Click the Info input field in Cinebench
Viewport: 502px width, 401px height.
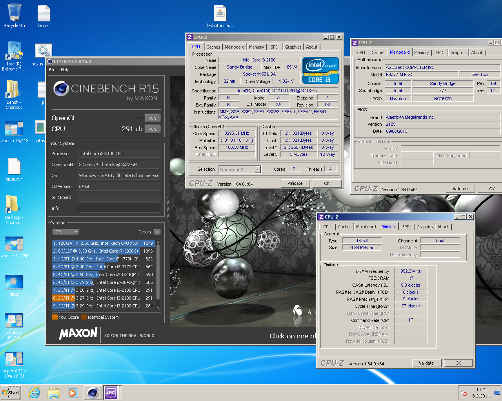click(118, 208)
